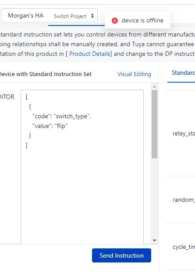Open the Morgan's HA project dropdown
Viewport: 195px width, 273px height.
pyautogui.click(x=49, y=15)
